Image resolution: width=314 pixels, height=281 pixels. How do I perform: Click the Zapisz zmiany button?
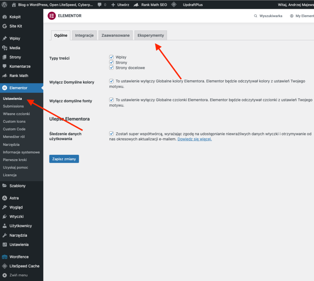[x=64, y=159]
